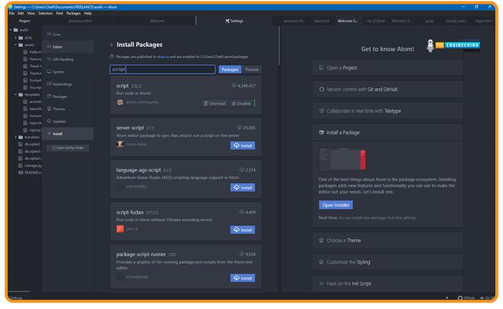Screen dimensions: 503x309
Task: Expand the translator folder
Action: tap(16, 137)
